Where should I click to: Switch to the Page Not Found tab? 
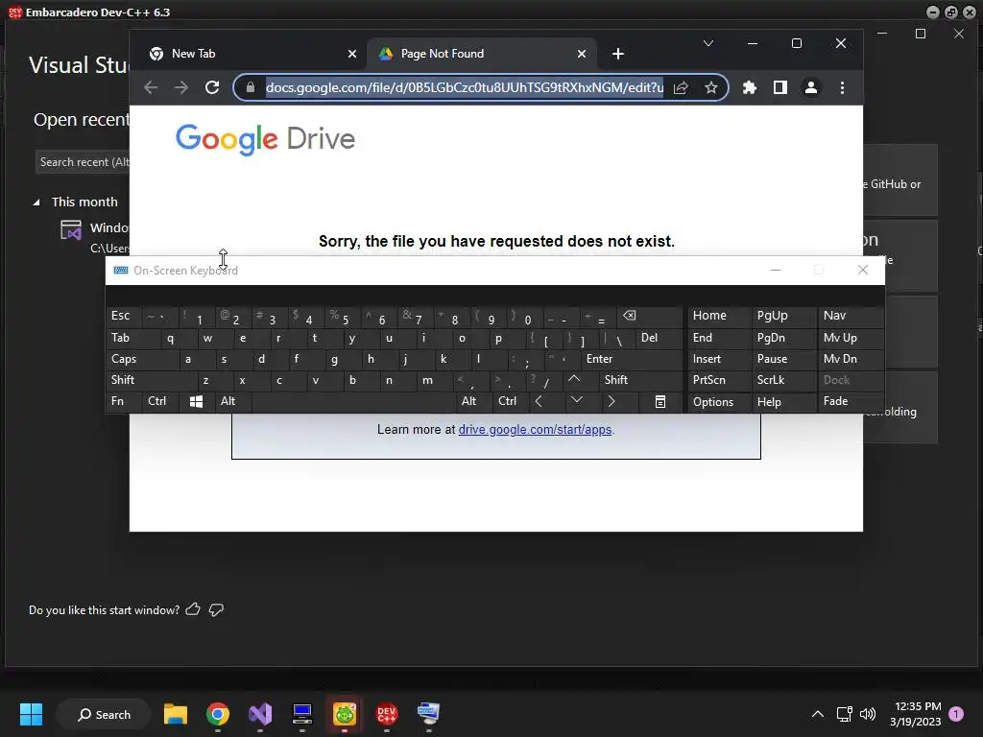[x=482, y=54]
